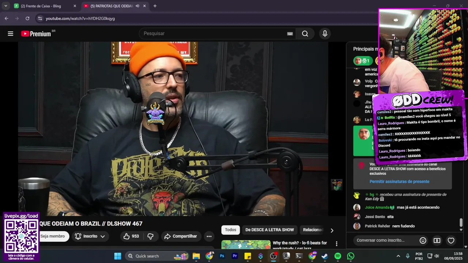Open the YouTube guide hamburger menu

[x=11, y=34]
